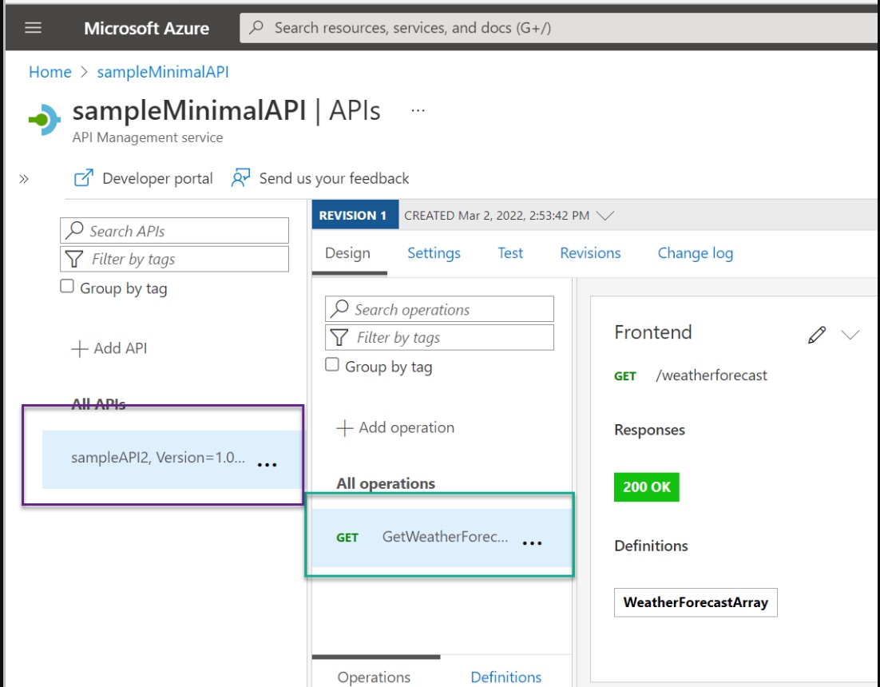Go to the Home breadcrumb link
The width and height of the screenshot is (880, 687).
[50, 72]
